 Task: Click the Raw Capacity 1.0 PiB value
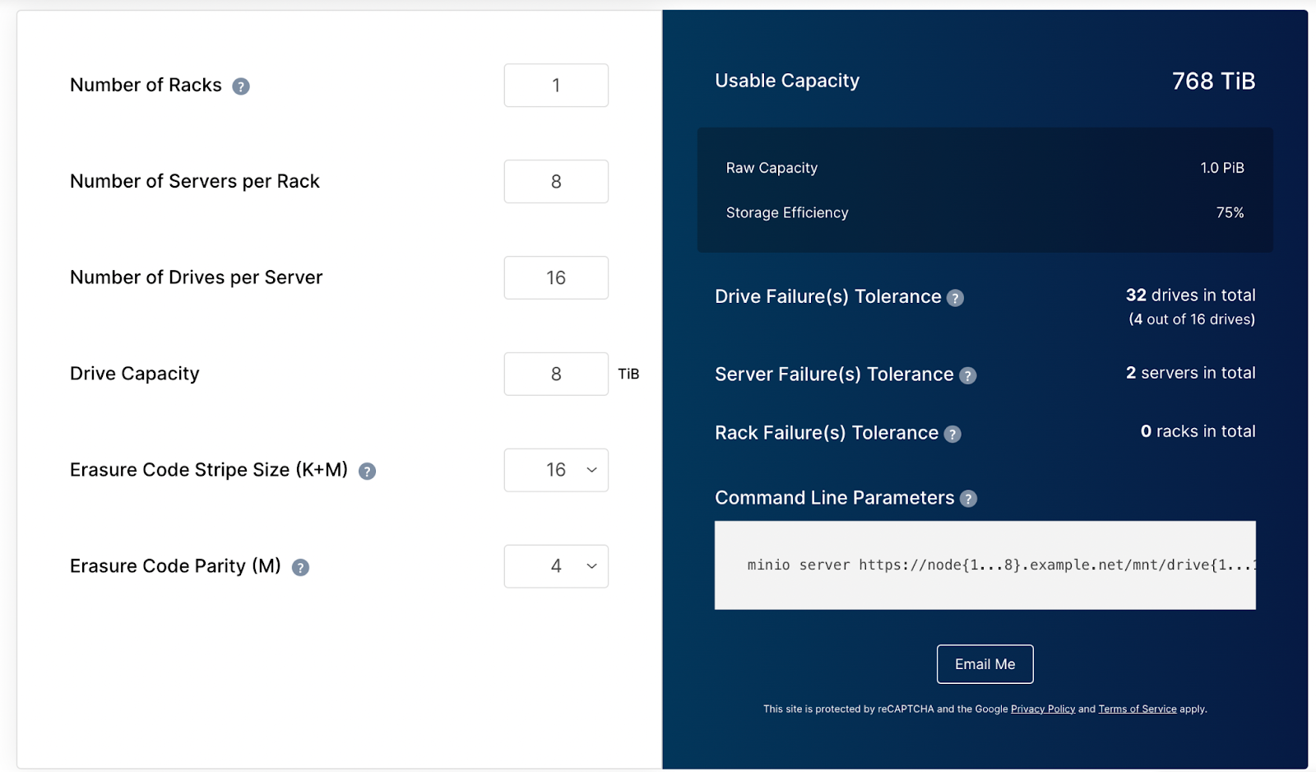point(1221,168)
